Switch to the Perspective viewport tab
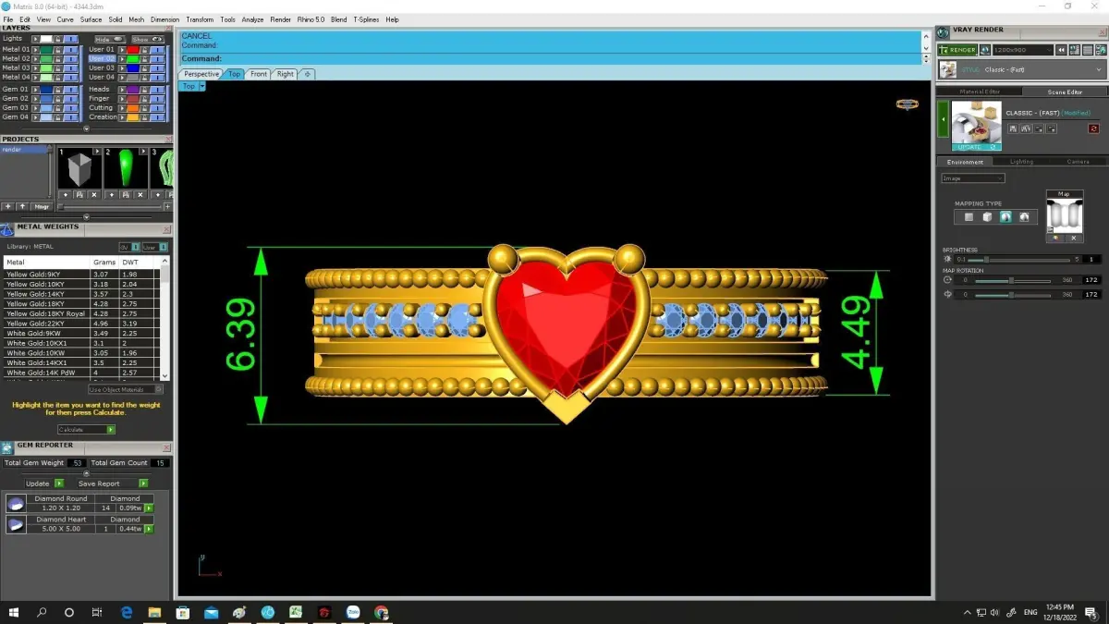The height and width of the screenshot is (624, 1109). [201, 74]
